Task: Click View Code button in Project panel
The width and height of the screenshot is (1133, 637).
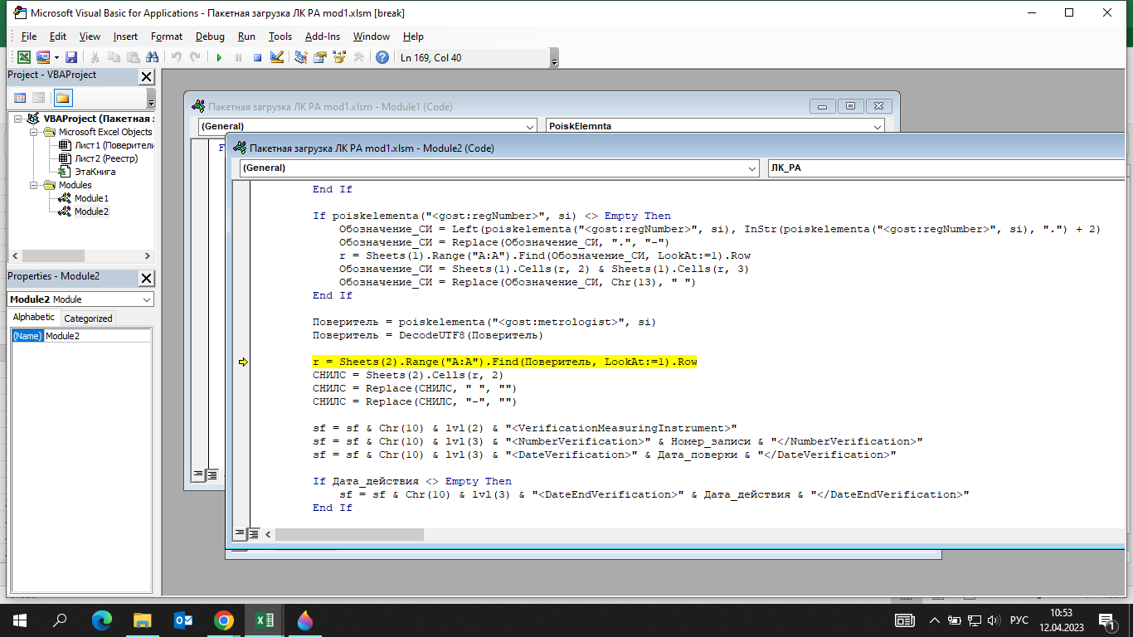Action: pos(20,98)
